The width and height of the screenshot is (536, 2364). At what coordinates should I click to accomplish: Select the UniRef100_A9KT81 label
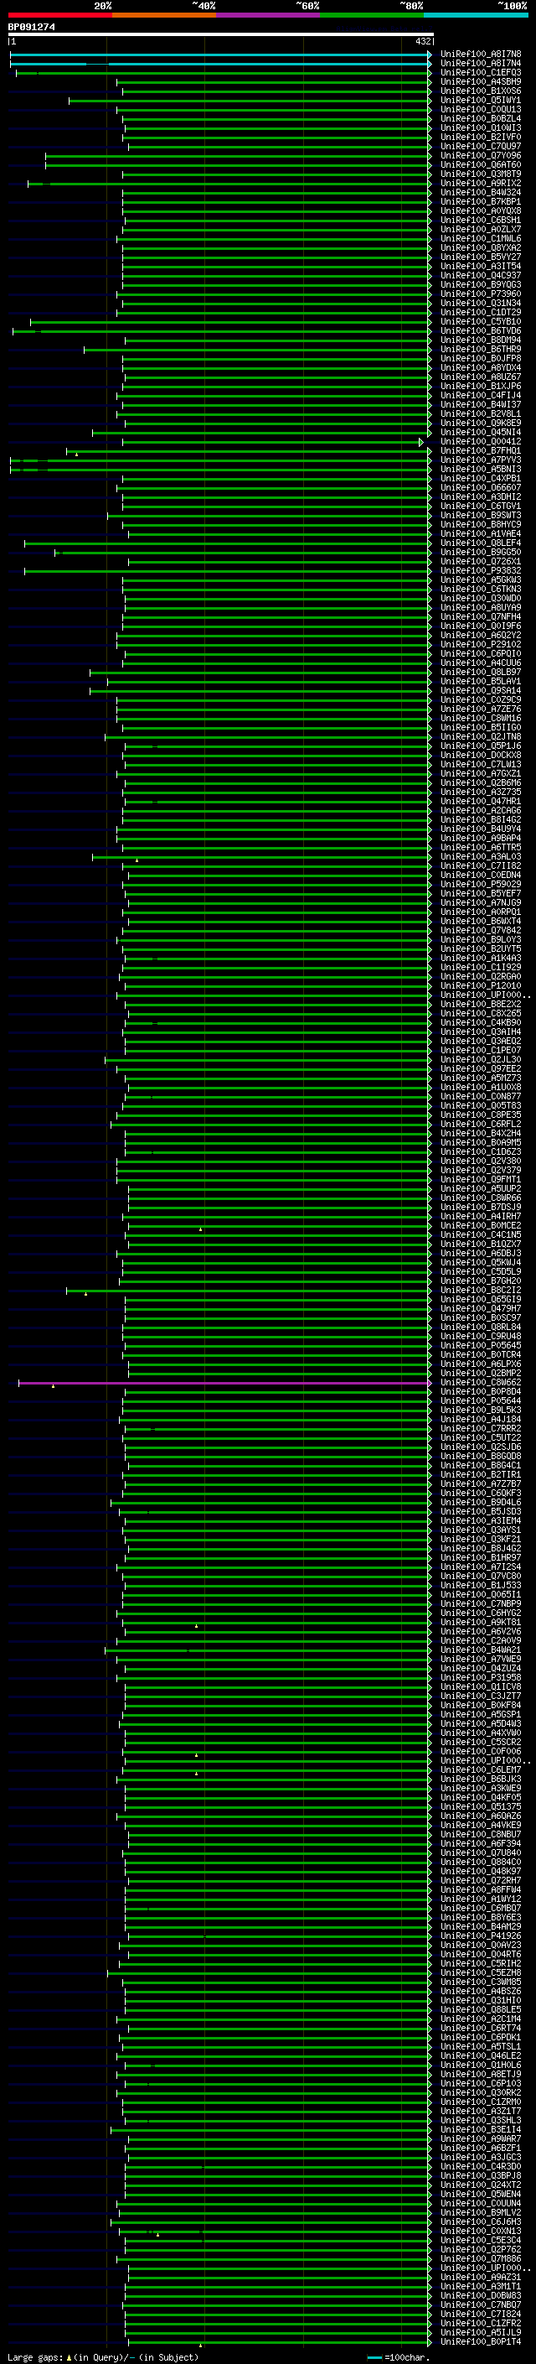click(481, 1623)
